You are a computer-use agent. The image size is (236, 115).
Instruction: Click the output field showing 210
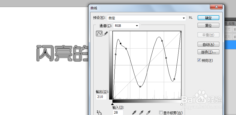pyautogui.click(x=101, y=97)
